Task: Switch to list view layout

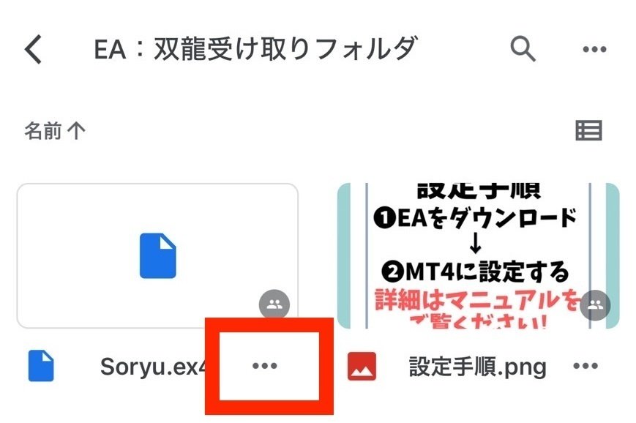Action: coord(588,130)
